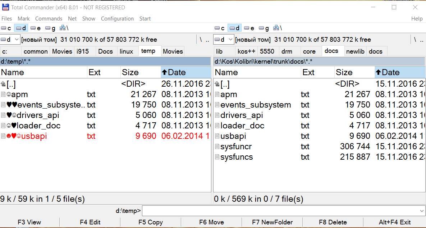Expand command line history dropdown
The height and width of the screenshot is (228, 426).
pyautogui.click(x=422, y=211)
